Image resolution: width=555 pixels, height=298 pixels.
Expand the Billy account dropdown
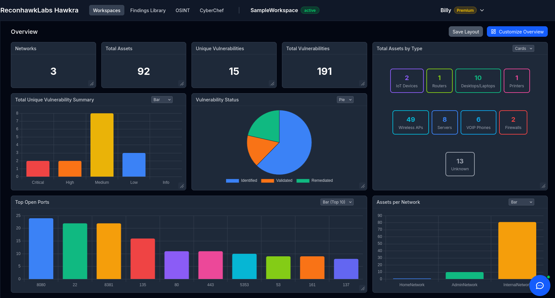click(482, 10)
